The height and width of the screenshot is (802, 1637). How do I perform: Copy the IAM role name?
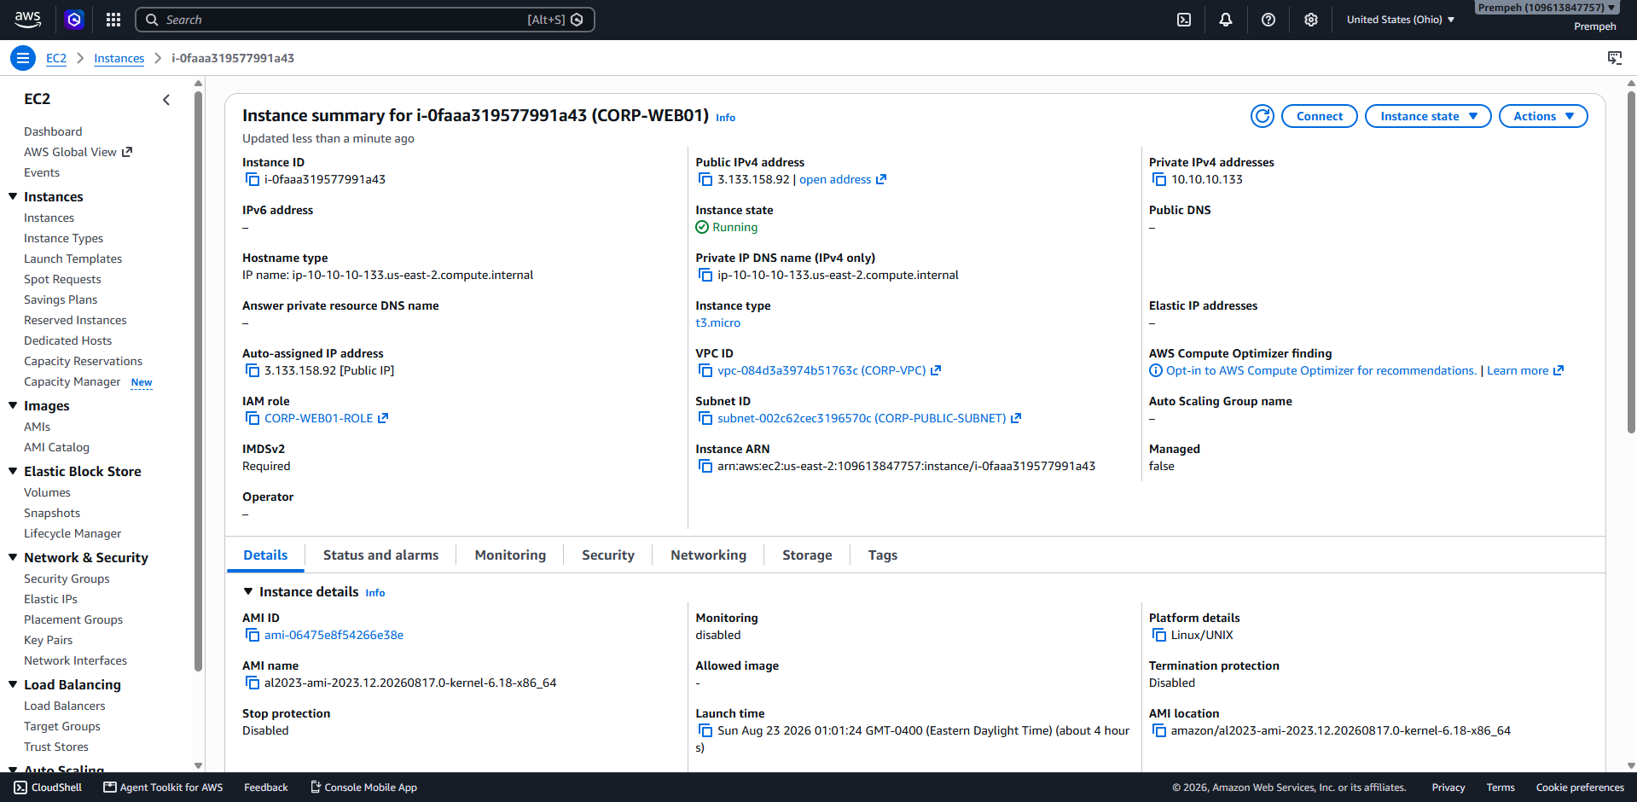click(253, 418)
